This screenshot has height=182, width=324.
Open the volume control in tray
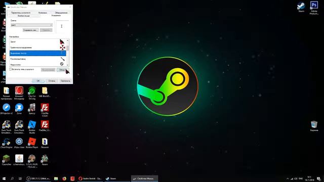(296, 178)
